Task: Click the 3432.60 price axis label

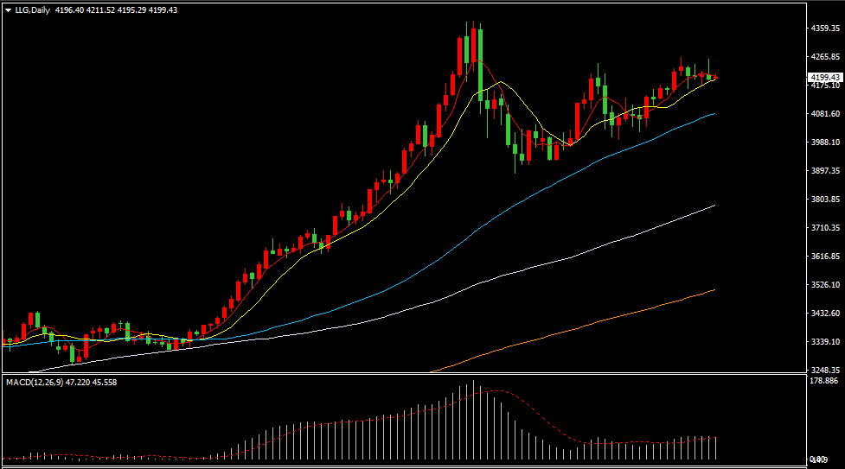Action: tap(825, 314)
